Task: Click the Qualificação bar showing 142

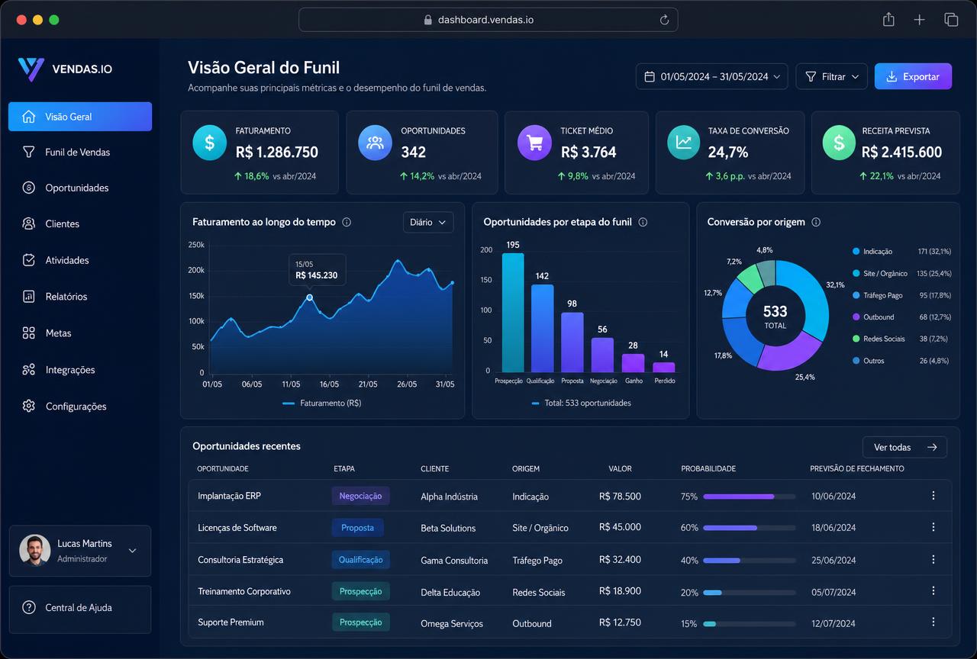Action: (x=542, y=328)
